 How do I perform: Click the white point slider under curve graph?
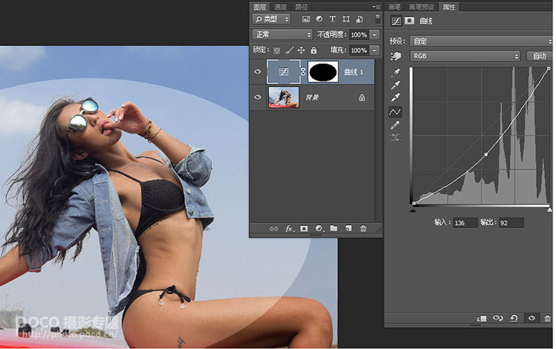coord(550,210)
